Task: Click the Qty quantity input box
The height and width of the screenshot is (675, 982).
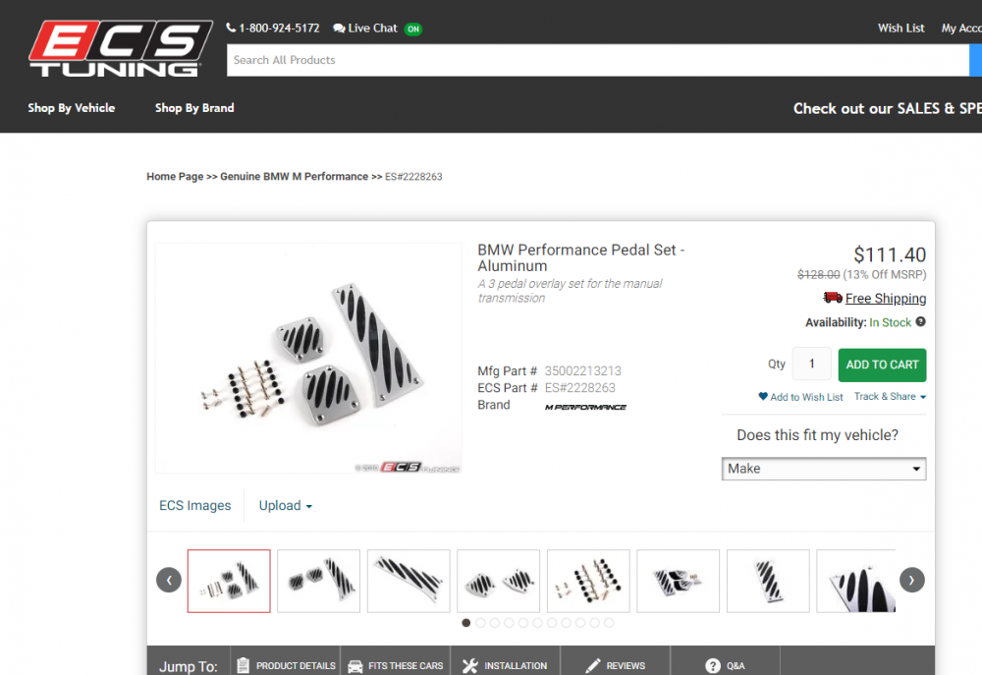Action: click(812, 364)
